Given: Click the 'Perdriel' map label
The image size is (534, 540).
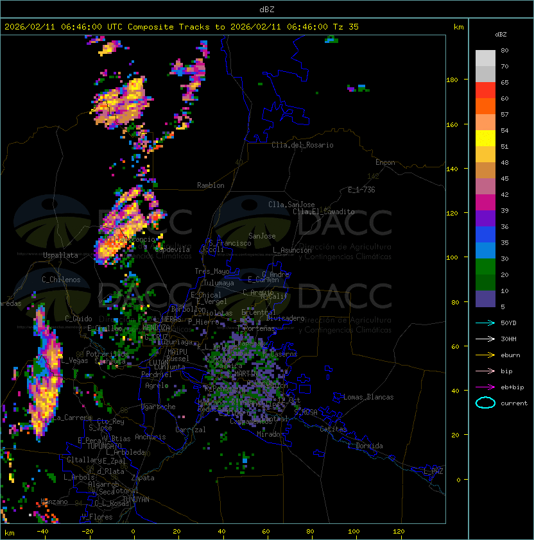Looking at the screenshot, I should click(157, 375).
